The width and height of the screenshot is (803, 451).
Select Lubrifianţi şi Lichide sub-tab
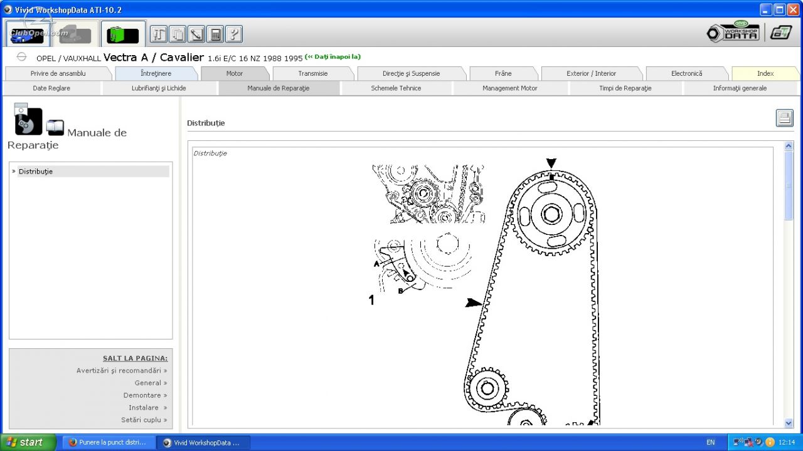click(x=159, y=88)
